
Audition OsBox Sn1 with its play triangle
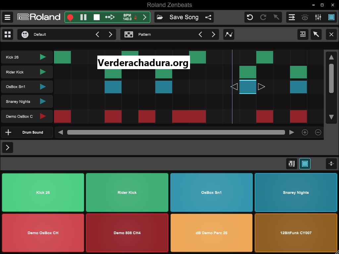click(x=43, y=87)
